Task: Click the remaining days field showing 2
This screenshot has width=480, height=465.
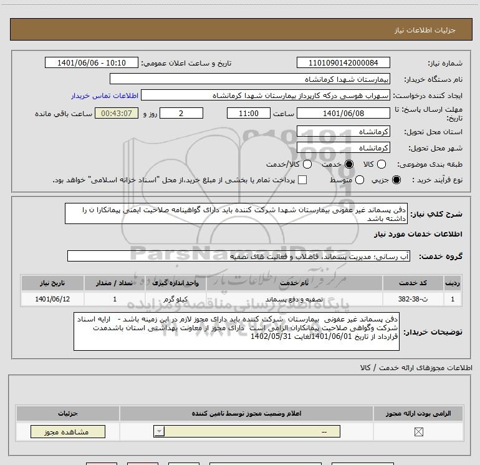Action: (x=181, y=113)
